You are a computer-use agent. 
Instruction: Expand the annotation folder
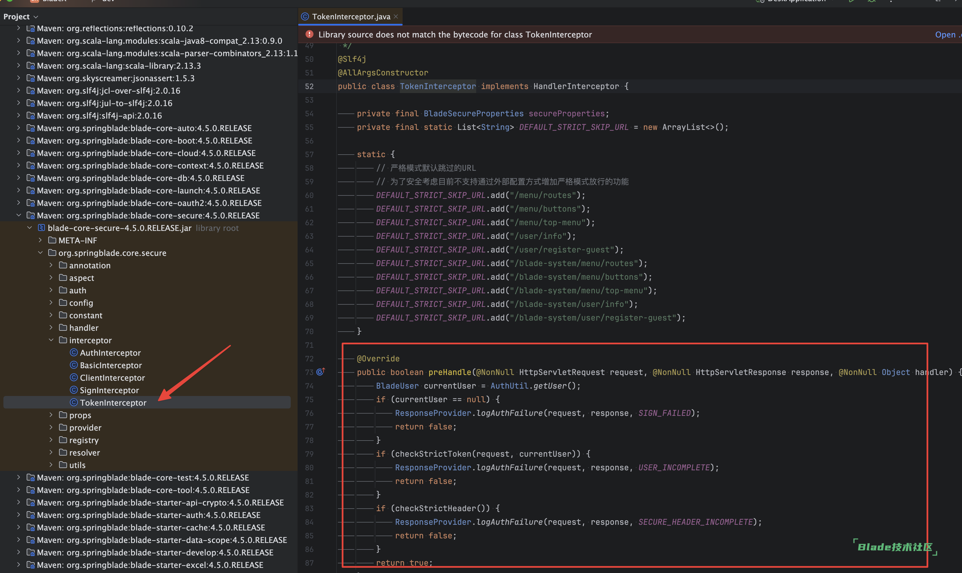click(x=51, y=265)
